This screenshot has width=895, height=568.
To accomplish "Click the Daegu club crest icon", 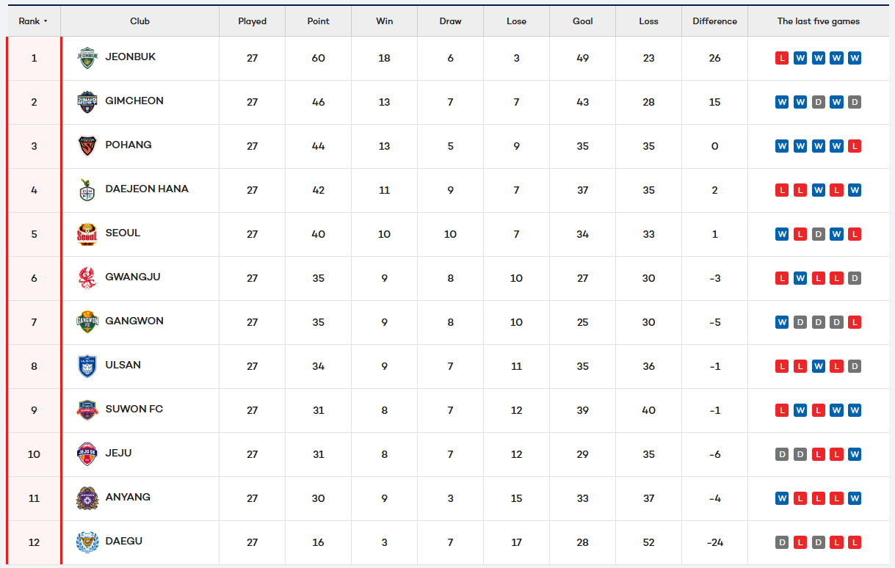I will [x=87, y=542].
